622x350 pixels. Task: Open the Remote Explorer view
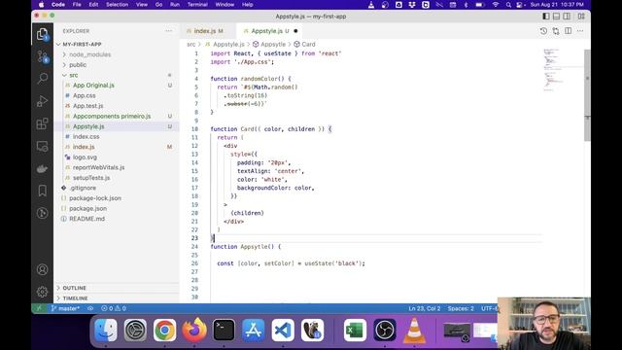[42, 146]
